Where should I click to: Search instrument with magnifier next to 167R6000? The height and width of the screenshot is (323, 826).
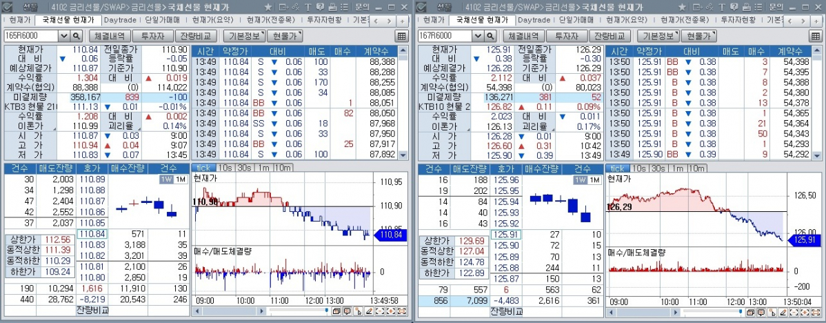tap(490, 36)
